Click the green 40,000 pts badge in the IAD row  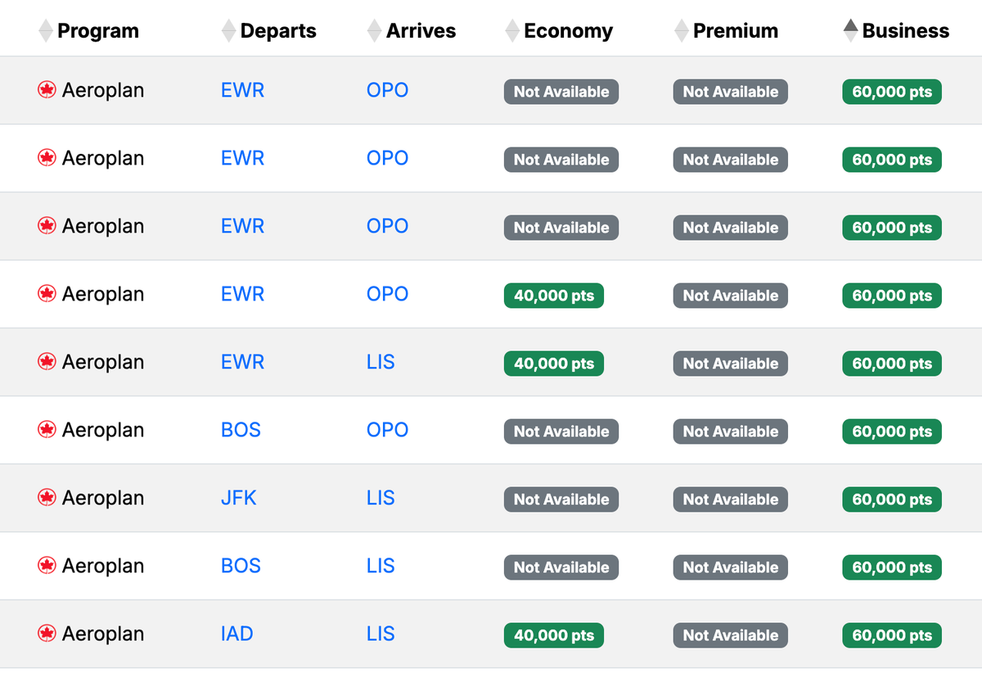553,635
